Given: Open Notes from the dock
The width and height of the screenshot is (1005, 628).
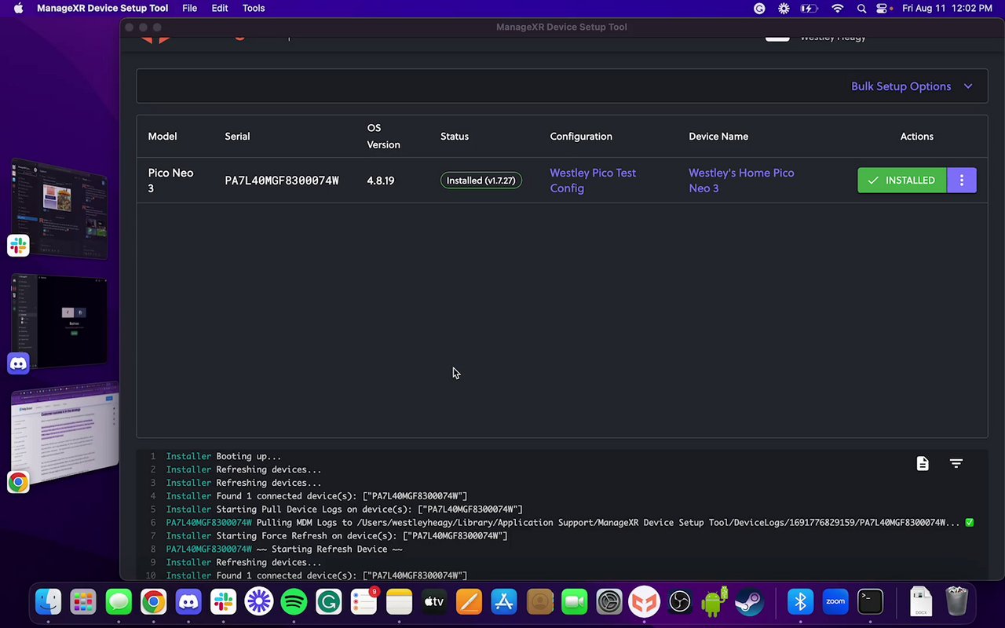Looking at the screenshot, I should (399, 602).
